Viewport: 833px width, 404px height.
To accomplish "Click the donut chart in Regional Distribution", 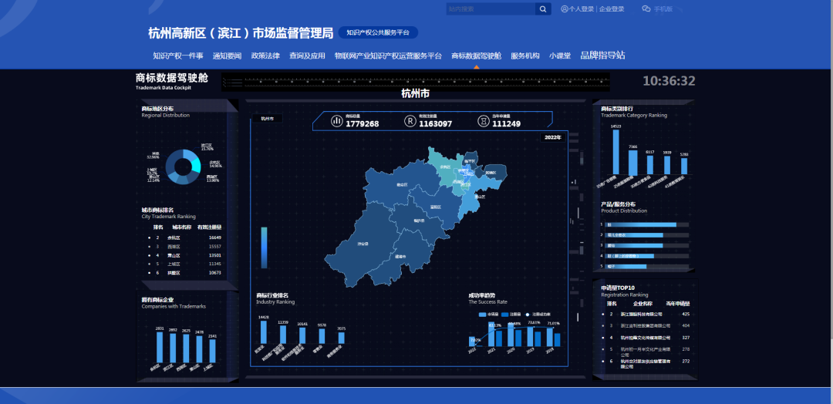I will click(184, 166).
